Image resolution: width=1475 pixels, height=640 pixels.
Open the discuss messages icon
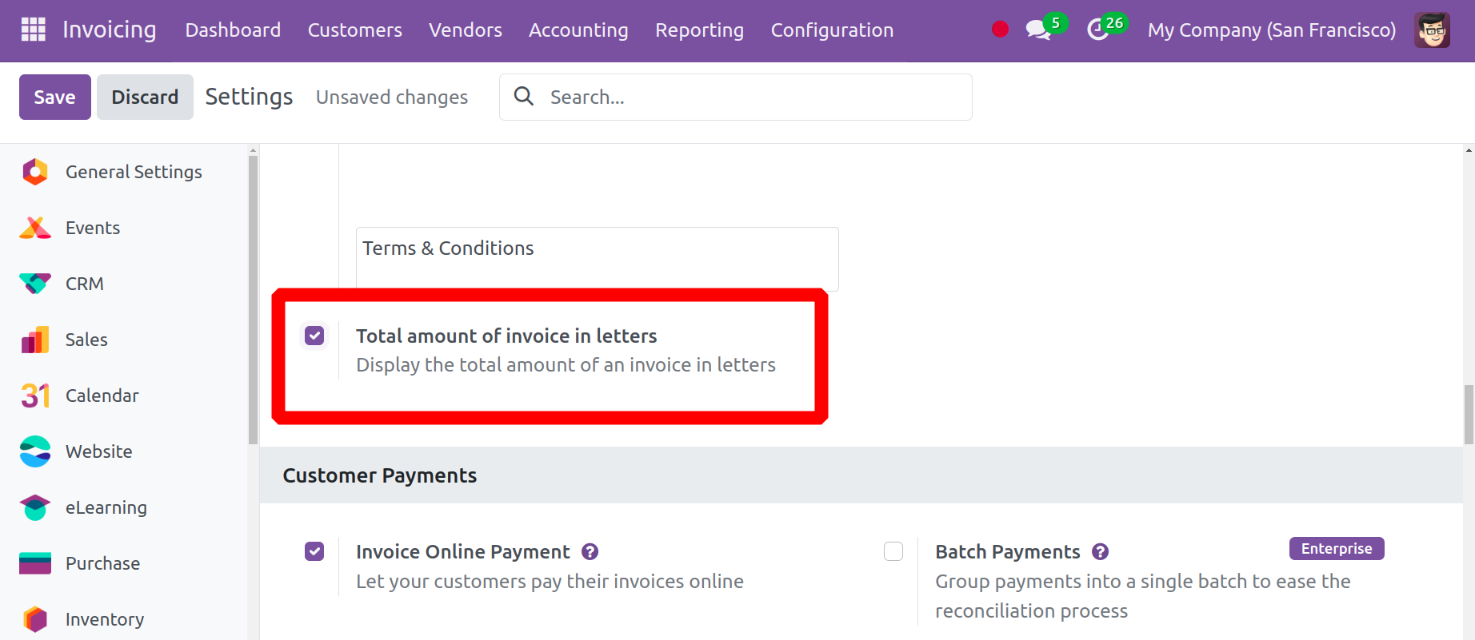coord(1037,30)
